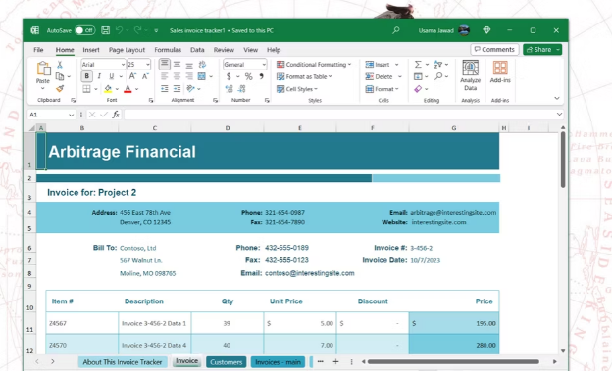Expand Conditional Formatting dropdown
The height and width of the screenshot is (371, 612).
(314, 65)
